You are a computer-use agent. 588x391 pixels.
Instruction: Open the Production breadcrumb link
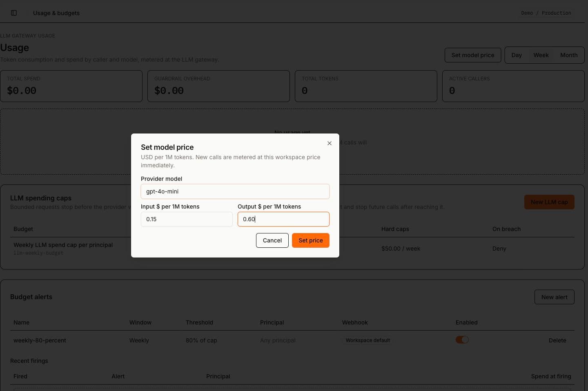pyautogui.click(x=557, y=13)
